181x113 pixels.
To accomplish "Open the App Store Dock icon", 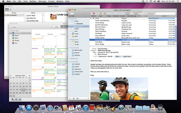I will pos(29,108).
